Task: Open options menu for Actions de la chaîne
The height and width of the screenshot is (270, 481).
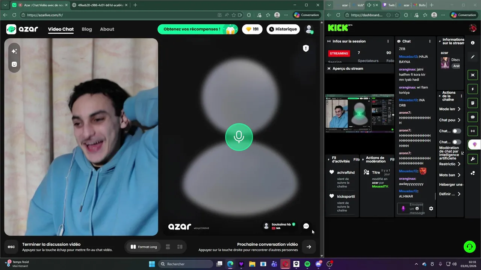Action: [x=461, y=96]
